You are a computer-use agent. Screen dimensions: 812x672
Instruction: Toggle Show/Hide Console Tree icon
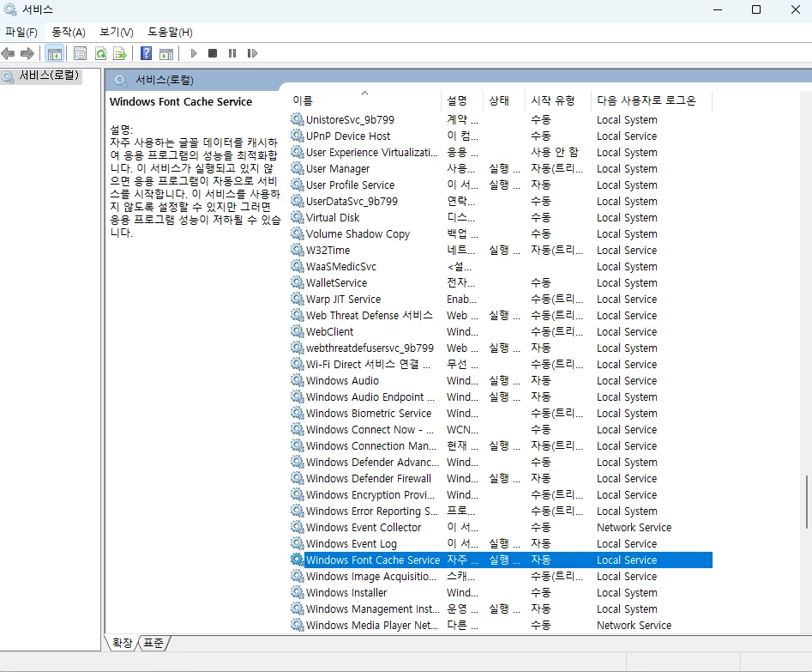pos(54,53)
